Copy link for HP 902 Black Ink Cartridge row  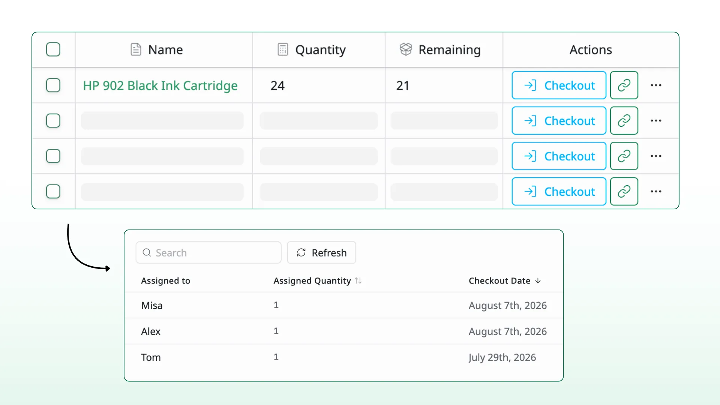(624, 85)
